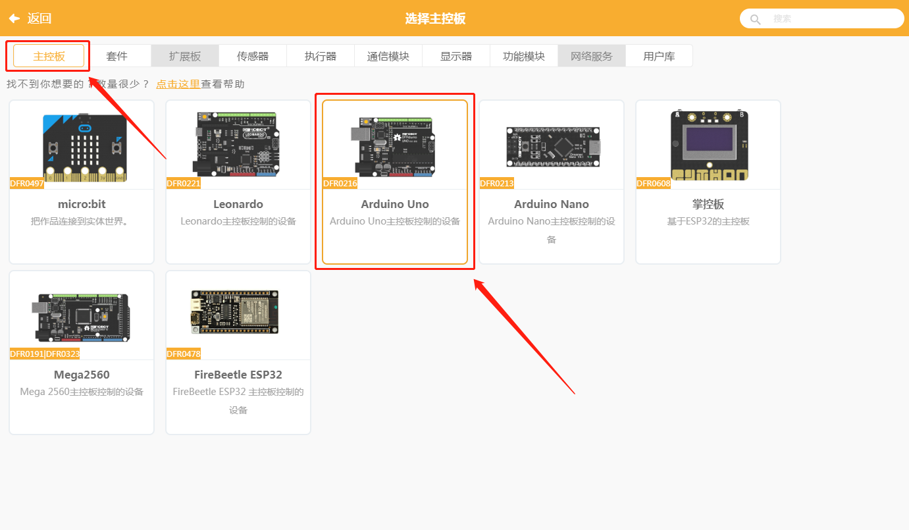Click the DFR0191|DFR0323 product tag
Screen dimensions: 909x530
(x=45, y=354)
